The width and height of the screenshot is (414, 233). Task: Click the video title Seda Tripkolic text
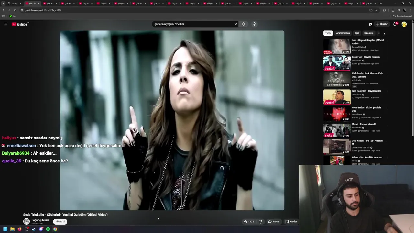65,215
